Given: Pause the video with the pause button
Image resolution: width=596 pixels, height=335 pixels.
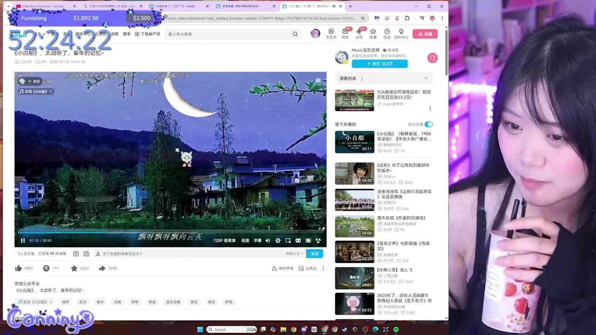Looking at the screenshot, I should [23, 241].
